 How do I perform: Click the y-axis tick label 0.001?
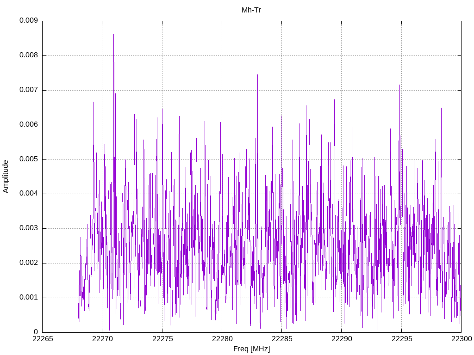[28, 298]
